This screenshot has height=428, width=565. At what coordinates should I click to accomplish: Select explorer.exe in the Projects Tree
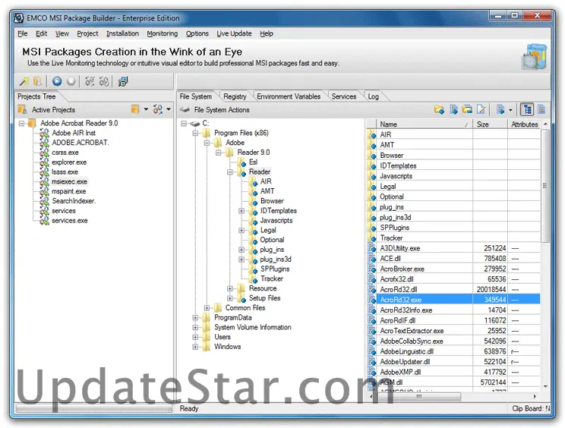(69, 162)
